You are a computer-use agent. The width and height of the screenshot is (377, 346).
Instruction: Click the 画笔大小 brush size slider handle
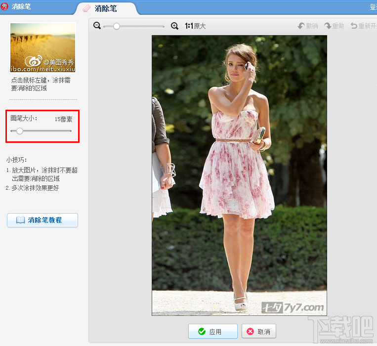point(20,131)
